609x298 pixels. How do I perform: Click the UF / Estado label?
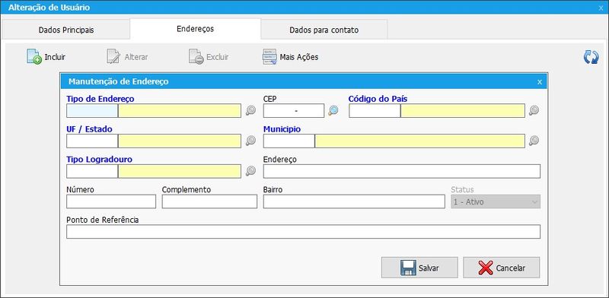tap(90, 128)
